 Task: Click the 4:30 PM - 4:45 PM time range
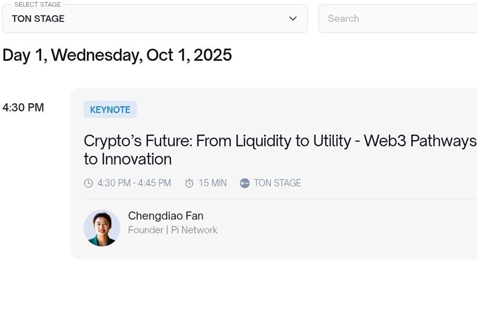[134, 183]
